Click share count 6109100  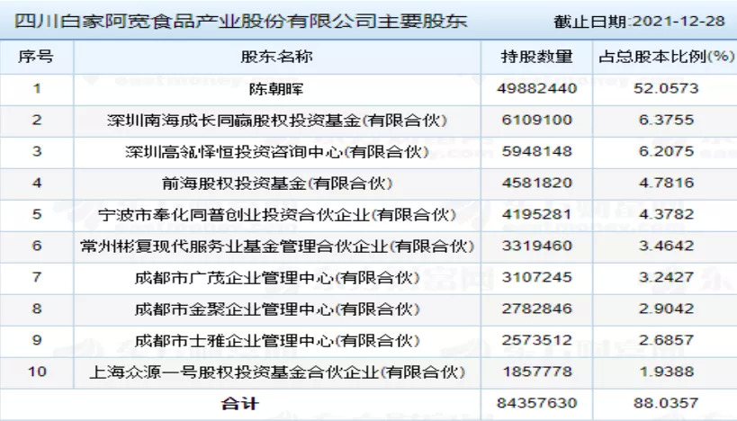[x=536, y=120]
